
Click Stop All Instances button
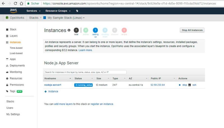192,30
